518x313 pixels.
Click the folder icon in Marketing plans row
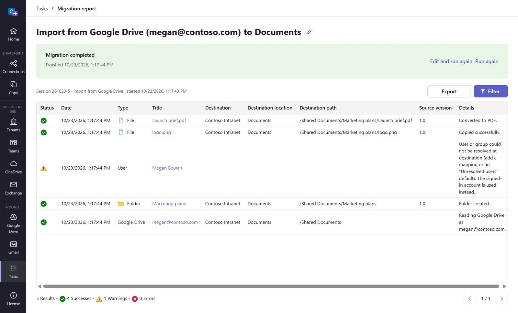(121, 204)
